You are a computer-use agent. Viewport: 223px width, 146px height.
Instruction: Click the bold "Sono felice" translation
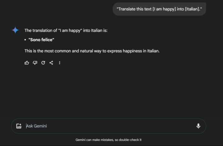(41, 40)
